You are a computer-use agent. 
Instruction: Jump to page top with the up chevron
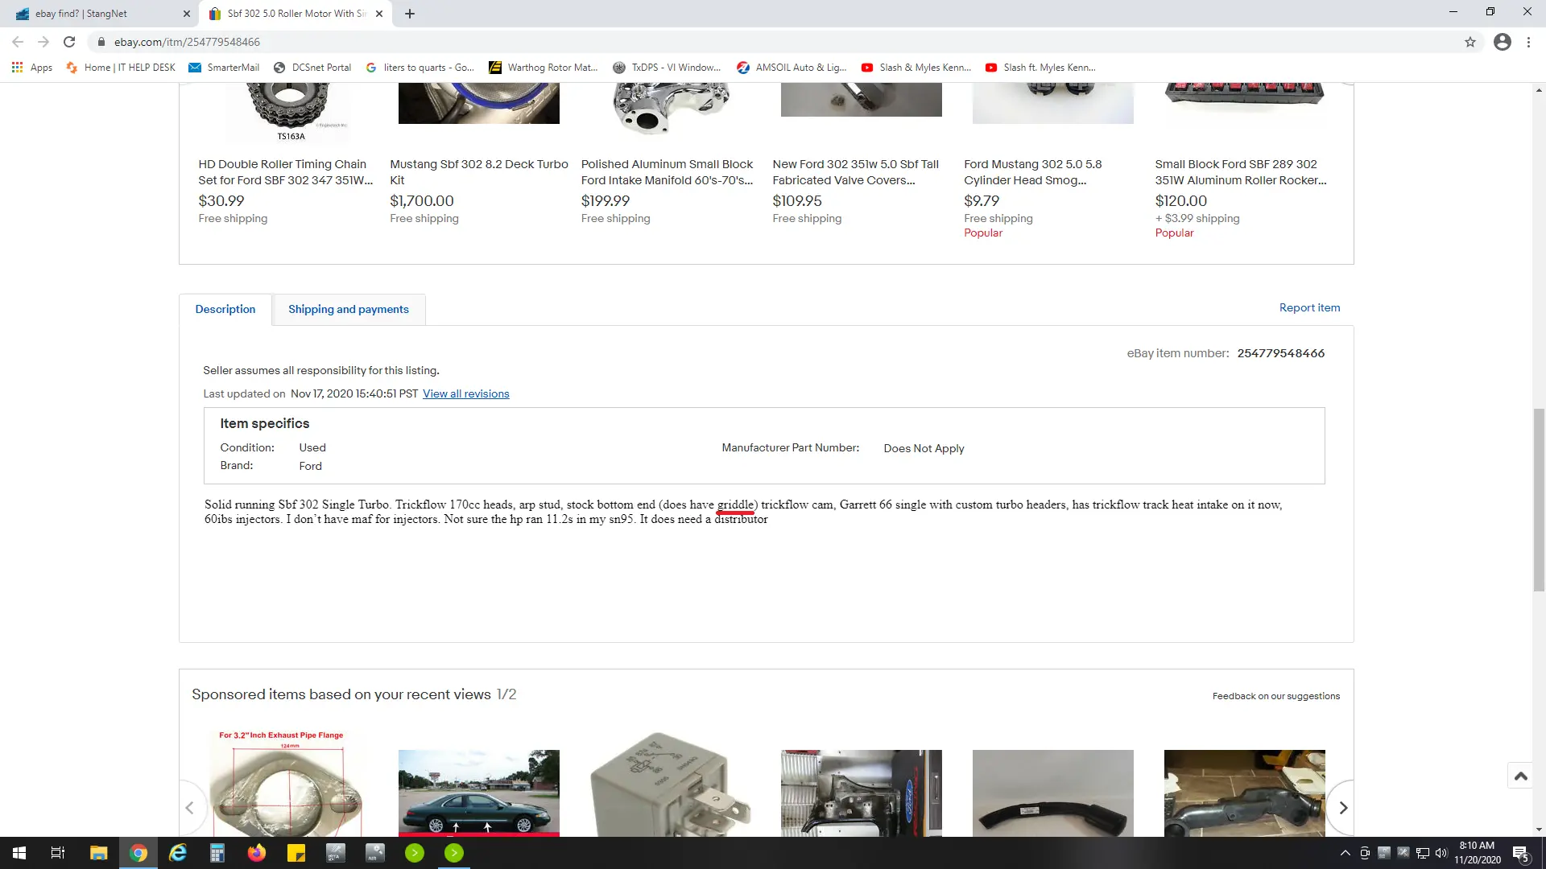(x=1520, y=776)
